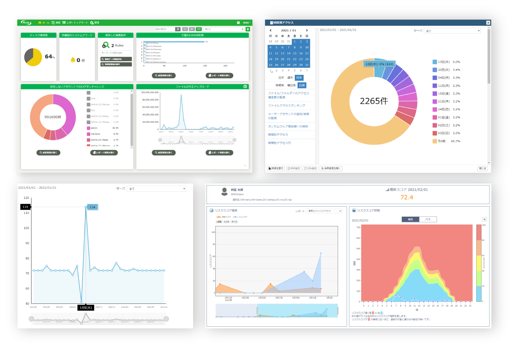
Task: Select 月次 period in dashboard header
Action: [x=199, y=29]
